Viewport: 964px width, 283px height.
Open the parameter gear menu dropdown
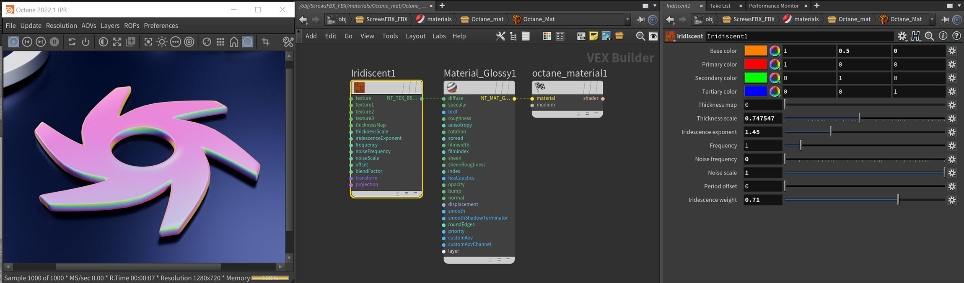coord(902,36)
